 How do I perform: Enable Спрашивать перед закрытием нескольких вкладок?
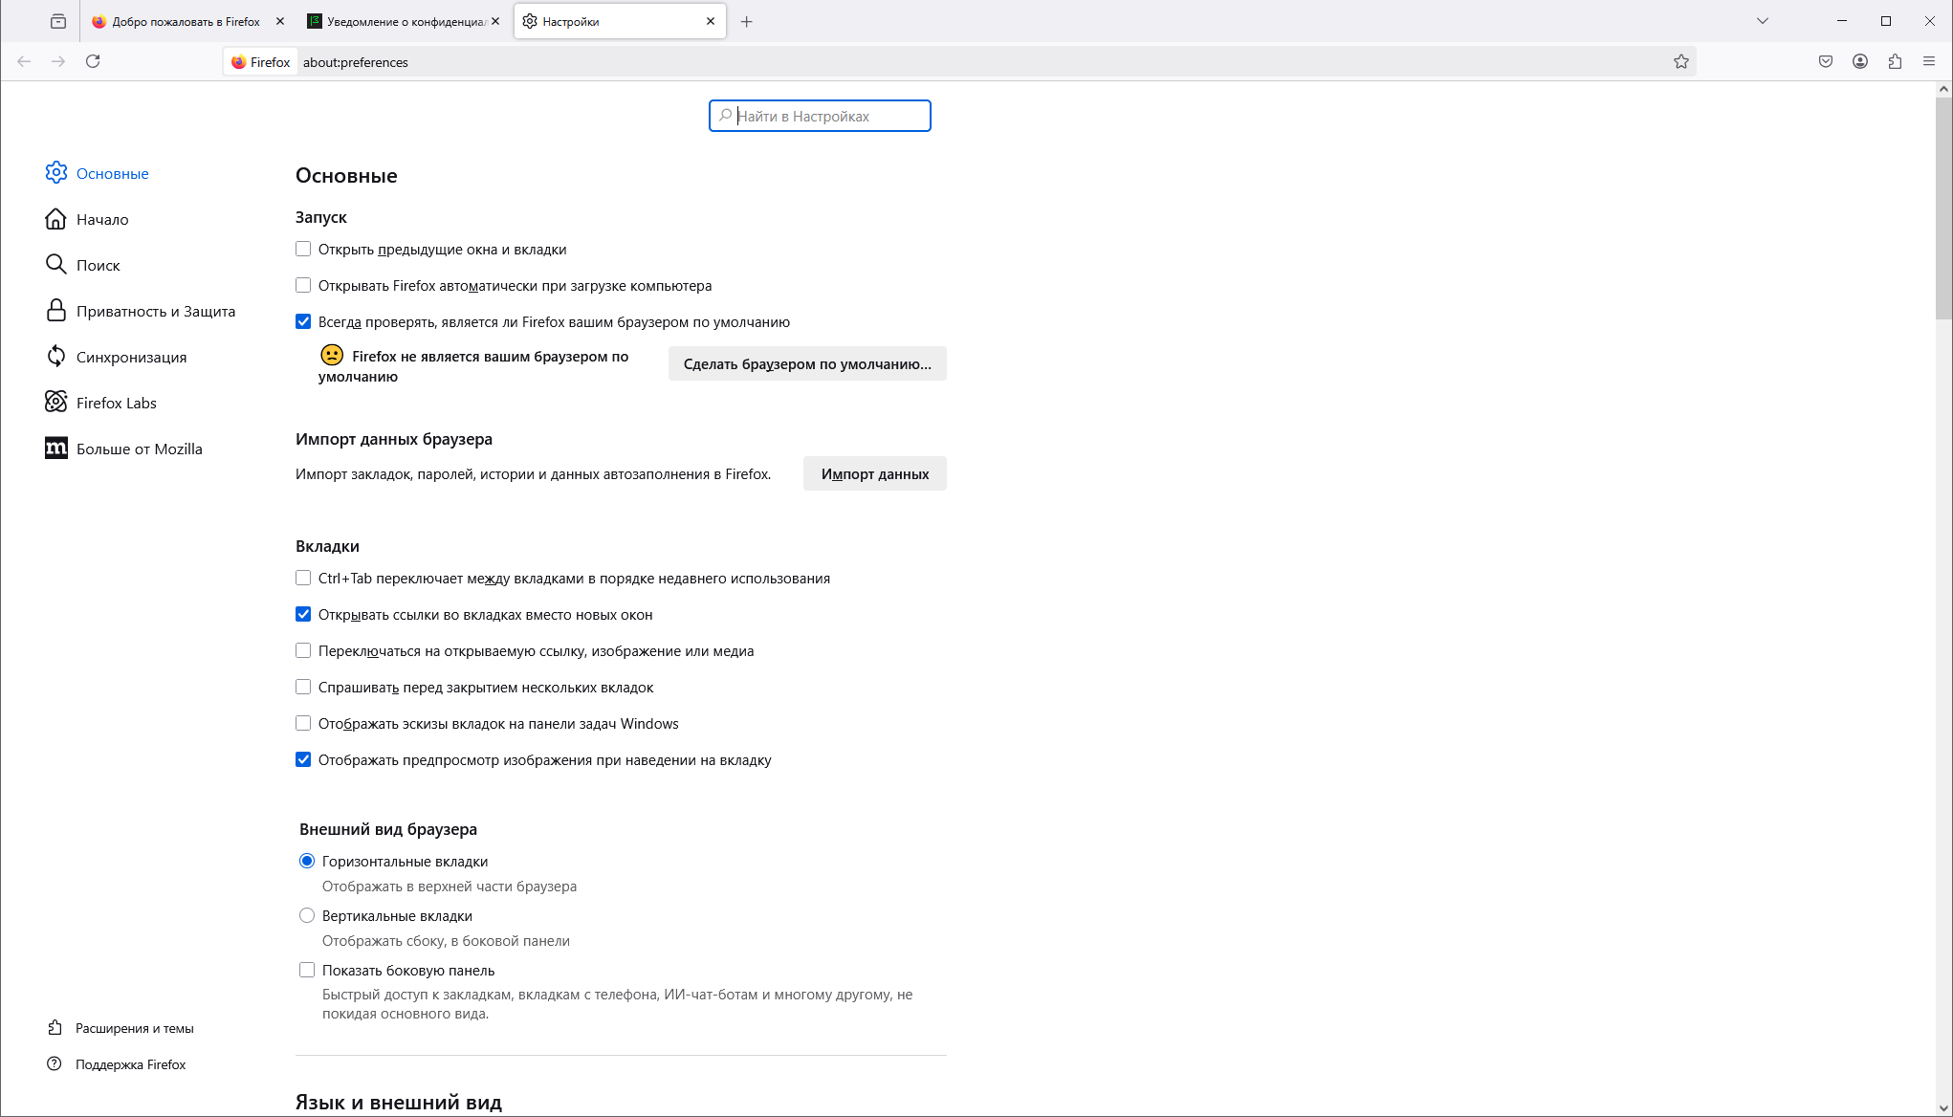(x=303, y=687)
